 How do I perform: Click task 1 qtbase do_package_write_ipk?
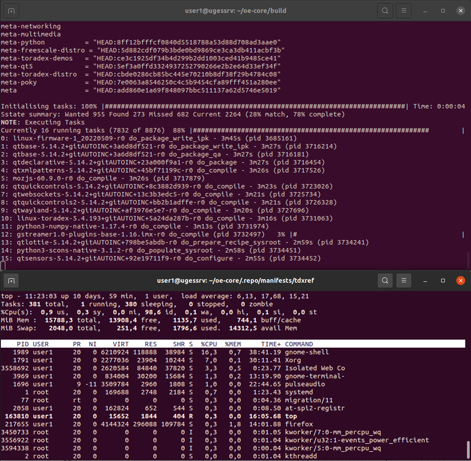(169, 146)
